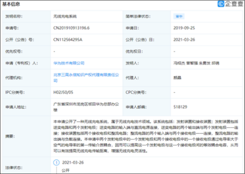Click the 优先权日 field label
This screenshot has width=245, height=174.
click(x=134, y=51)
